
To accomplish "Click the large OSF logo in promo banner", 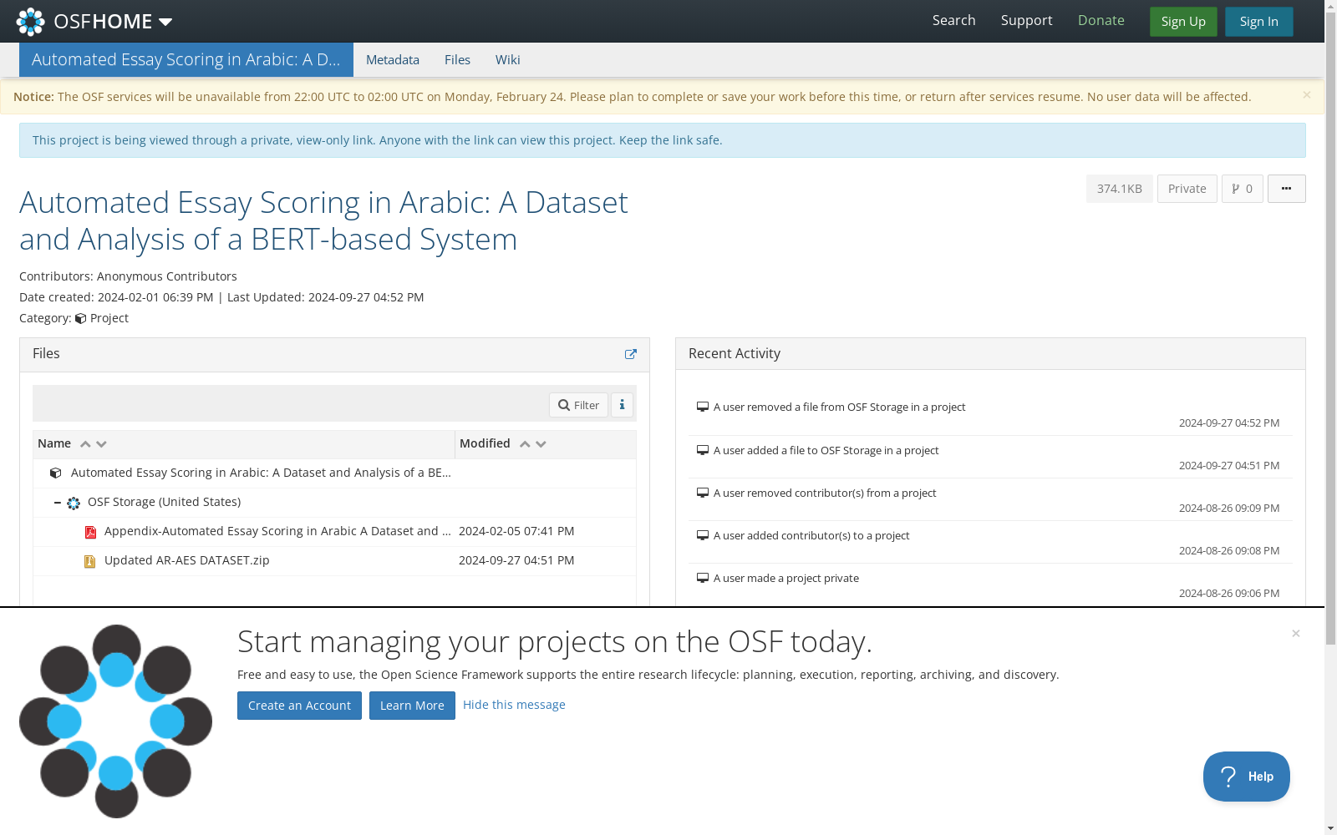I will click(115, 721).
